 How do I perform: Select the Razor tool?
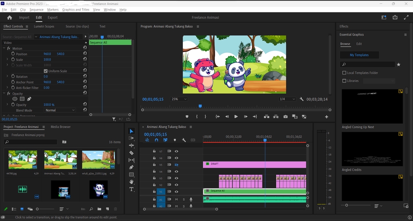tap(131, 153)
